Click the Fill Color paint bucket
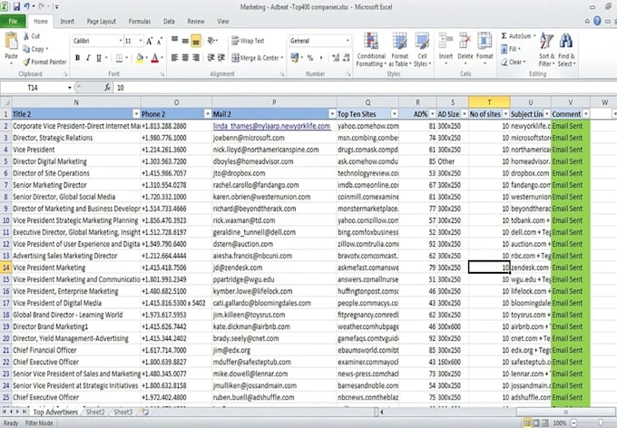Viewport: 617px width, 428px height. click(140, 58)
